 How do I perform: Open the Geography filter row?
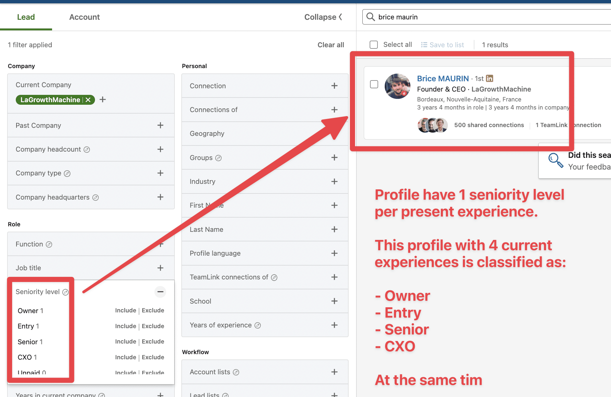coord(265,134)
